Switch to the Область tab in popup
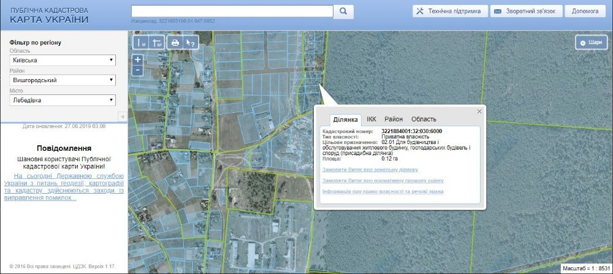Image resolution: width=613 pixels, height=274 pixels. [x=424, y=119]
